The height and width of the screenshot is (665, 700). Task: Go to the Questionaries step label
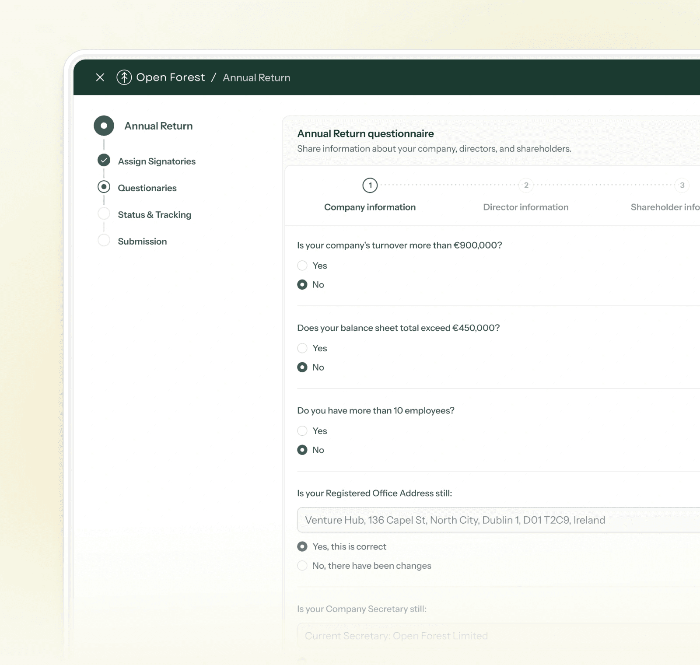147,188
